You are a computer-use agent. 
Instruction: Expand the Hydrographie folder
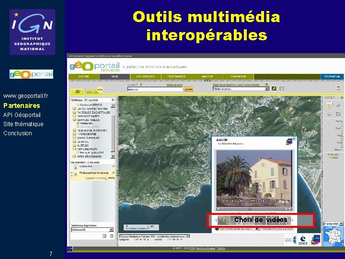point(74,134)
